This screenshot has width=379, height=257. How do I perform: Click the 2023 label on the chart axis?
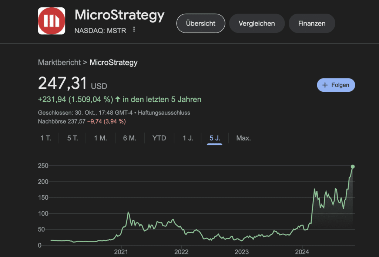[242, 252]
